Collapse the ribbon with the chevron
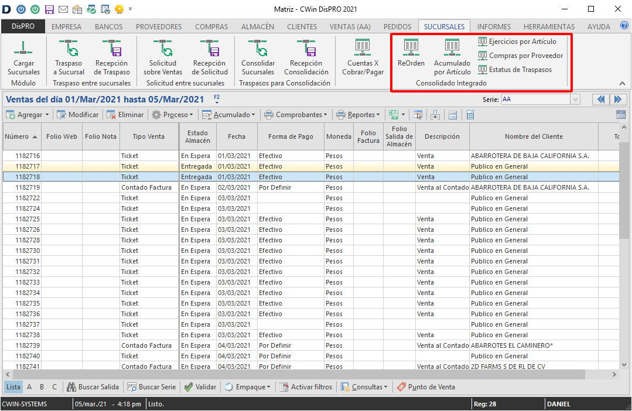632x411 pixels. tap(622, 84)
